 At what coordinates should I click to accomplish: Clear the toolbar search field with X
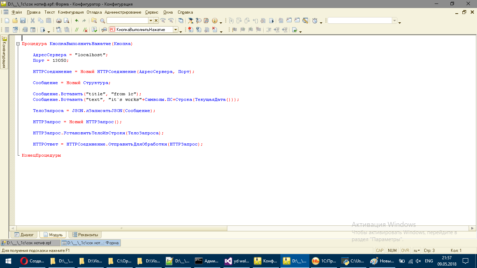point(156,21)
